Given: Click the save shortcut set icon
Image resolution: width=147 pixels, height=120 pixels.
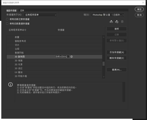Looking at the screenshot, I should 111,21.
